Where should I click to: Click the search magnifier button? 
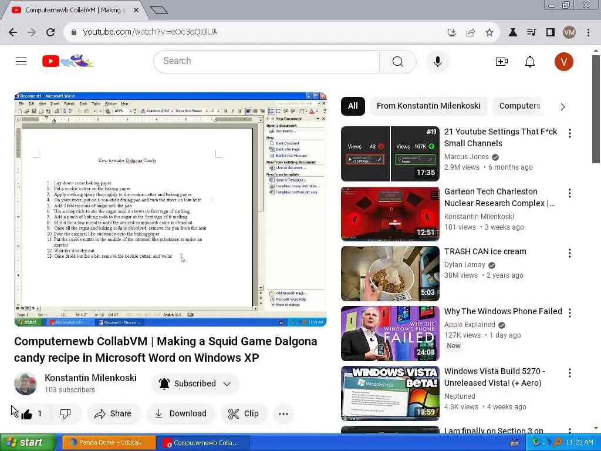coord(397,61)
